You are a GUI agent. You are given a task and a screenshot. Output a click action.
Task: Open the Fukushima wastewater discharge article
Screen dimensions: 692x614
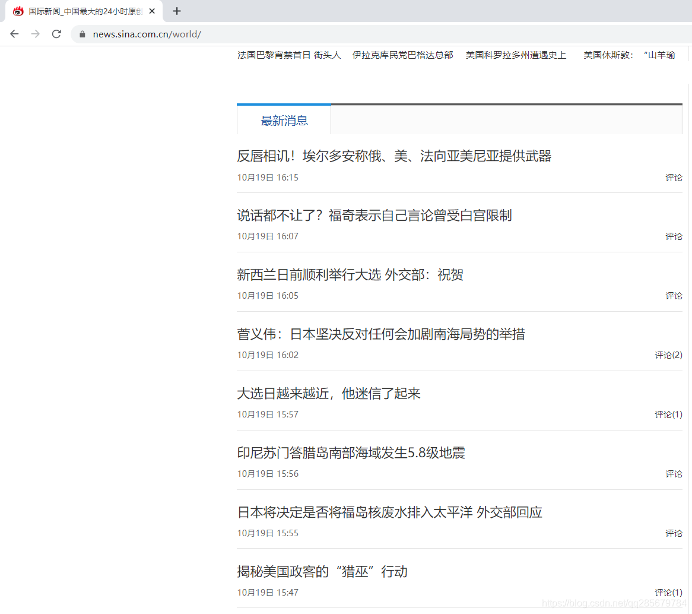click(389, 512)
